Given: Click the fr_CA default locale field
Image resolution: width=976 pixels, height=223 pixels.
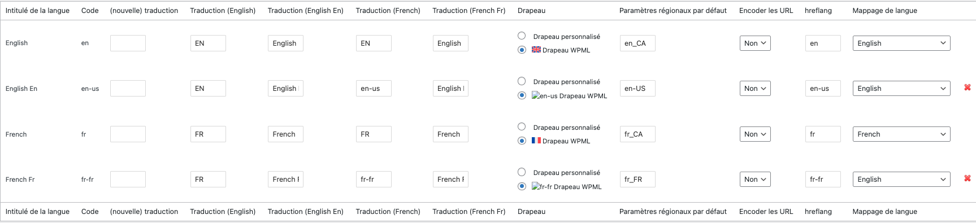Looking at the screenshot, I should click(637, 134).
